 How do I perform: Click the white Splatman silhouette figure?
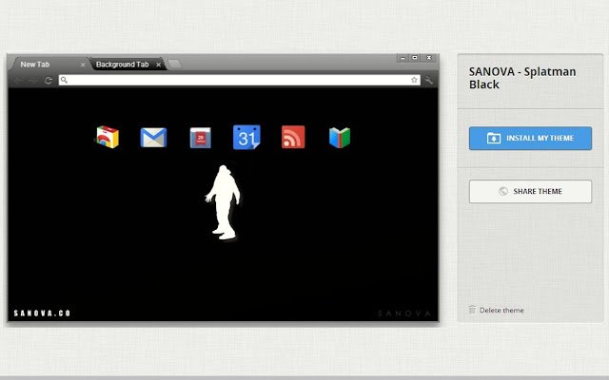click(x=223, y=202)
